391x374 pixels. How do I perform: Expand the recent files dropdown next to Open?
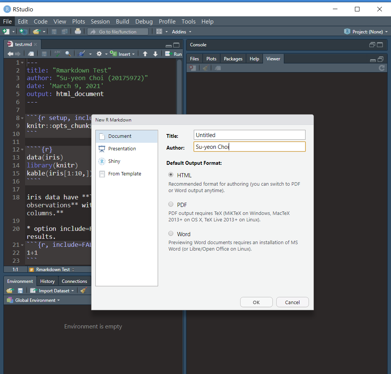coord(44,32)
